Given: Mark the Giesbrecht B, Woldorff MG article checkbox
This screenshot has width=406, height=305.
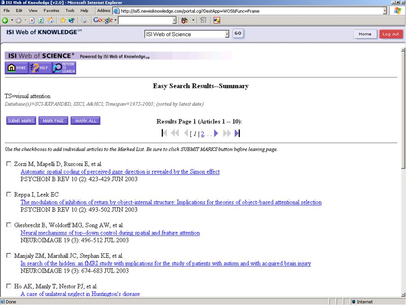Looking at the screenshot, I should click(9, 225).
